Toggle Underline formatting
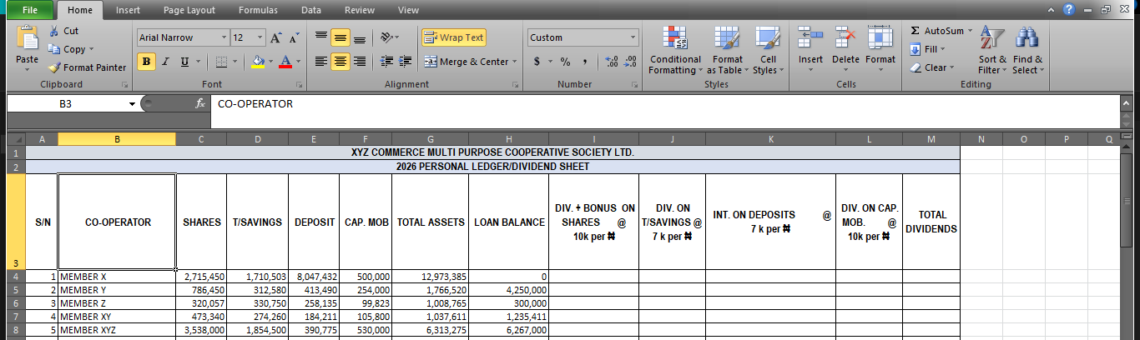 [x=184, y=62]
